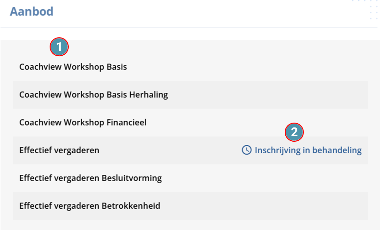Viewport: 380px width, 230px height.
Task: Click the clock icon beside Inschrijving in behandeling
Action: [246, 150]
